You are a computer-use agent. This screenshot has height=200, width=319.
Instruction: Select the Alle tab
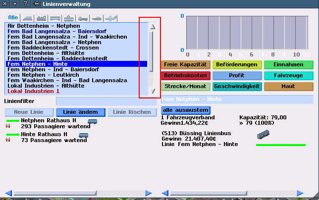pos(12,18)
